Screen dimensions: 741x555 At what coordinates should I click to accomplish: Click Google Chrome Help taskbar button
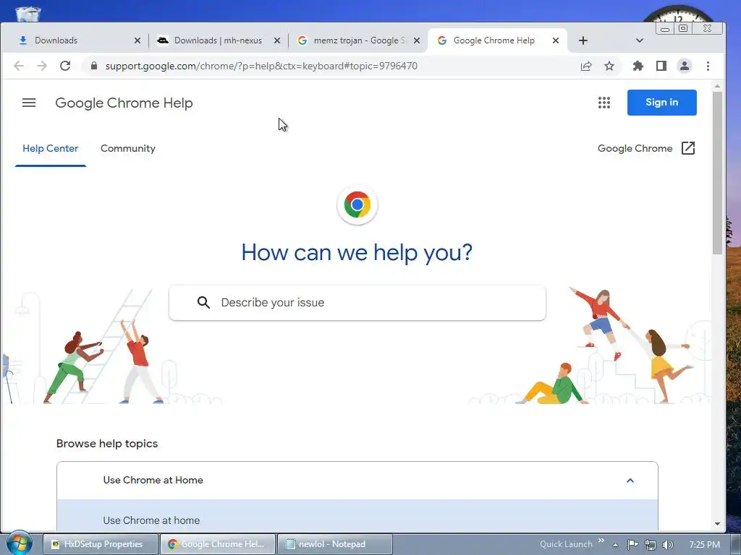(x=217, y=544)
